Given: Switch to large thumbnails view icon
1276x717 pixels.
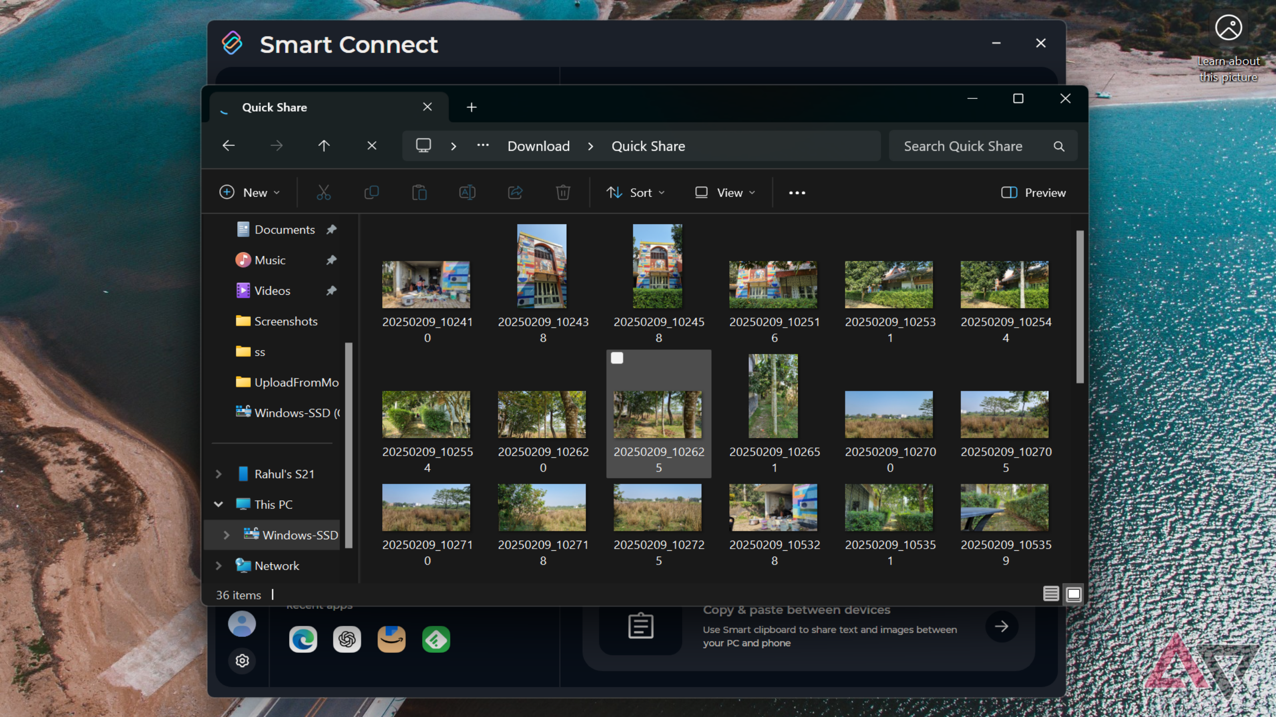Looking at the screenshot, I should 1074,594.
